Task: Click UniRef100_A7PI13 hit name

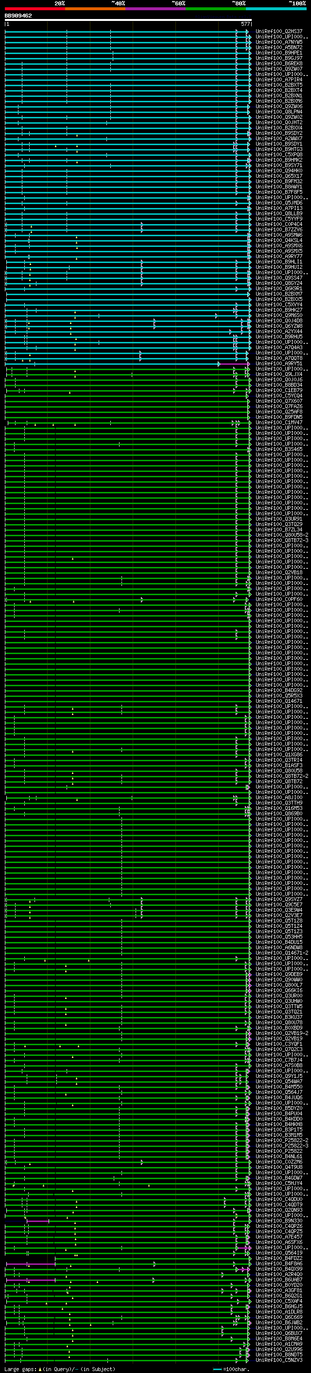Action: tap(278, 208)
